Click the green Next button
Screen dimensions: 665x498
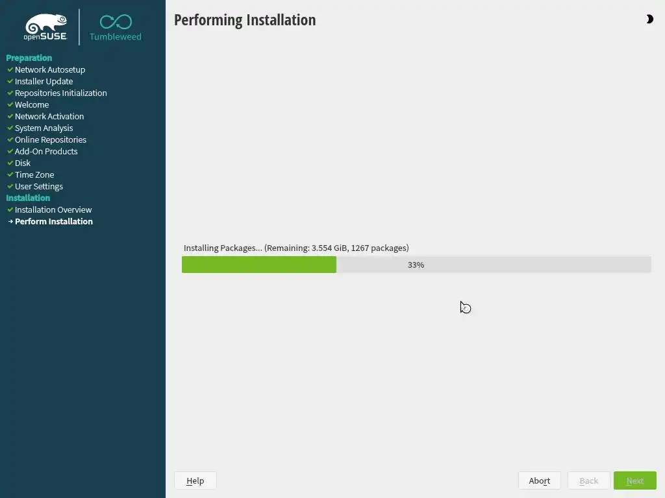[635, 480]
